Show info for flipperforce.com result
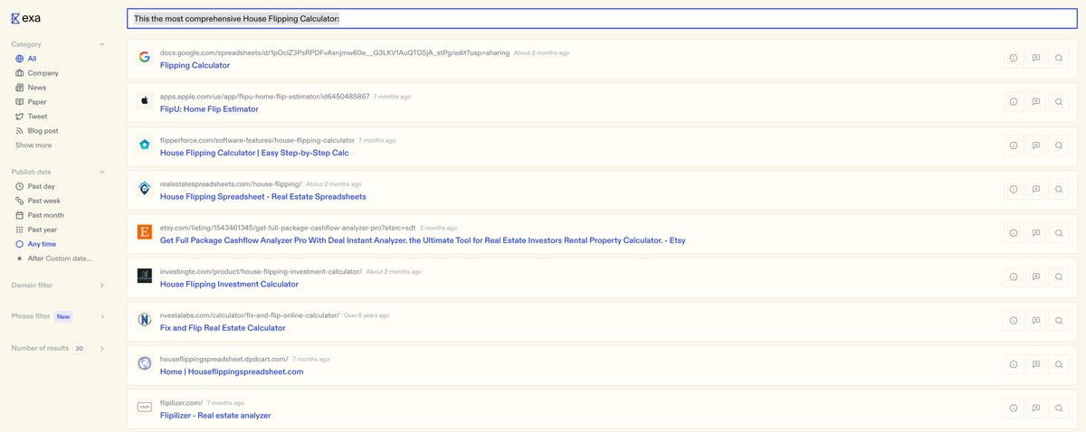 (1013, 146)
